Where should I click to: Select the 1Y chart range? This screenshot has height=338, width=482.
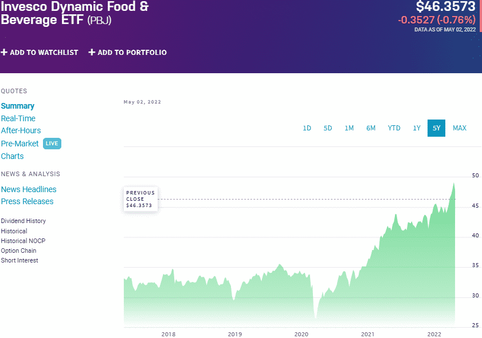[417, 128]
